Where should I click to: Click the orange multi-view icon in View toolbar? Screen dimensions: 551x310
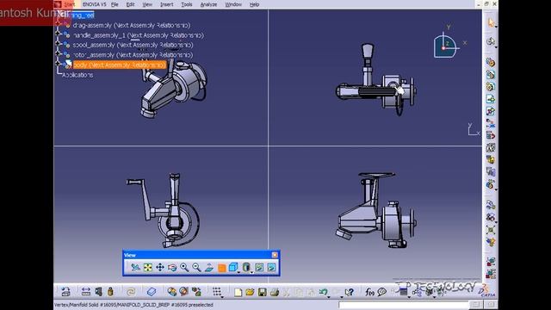(221, 268)
